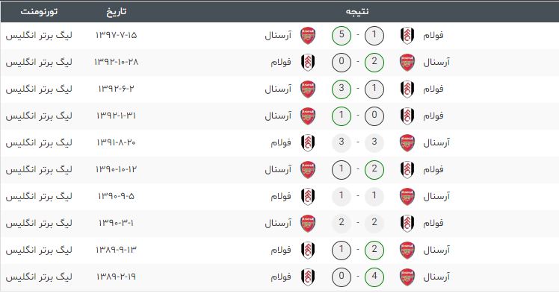Click Arsenal crest in the 1389-2-19 row
559x293 pixels.
407,277
